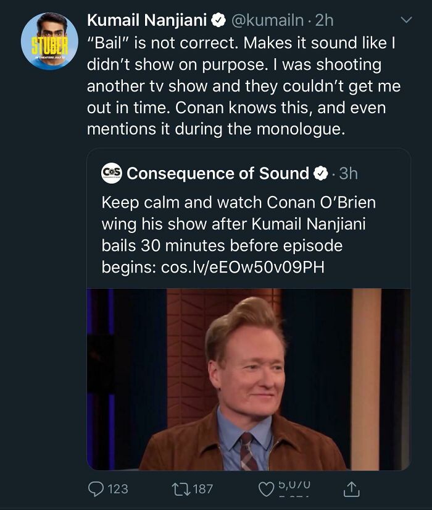Open the Kumail Nanjiani display name link
The height and width of the screenshot is (510, 432).
tap(147, 20)
